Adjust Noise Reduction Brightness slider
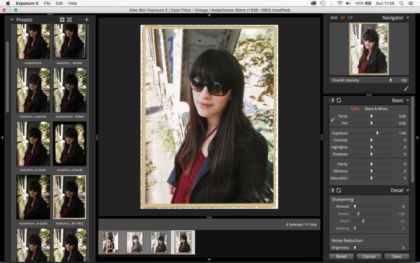This screenshot has height=263, width=420. pos(372,247)
